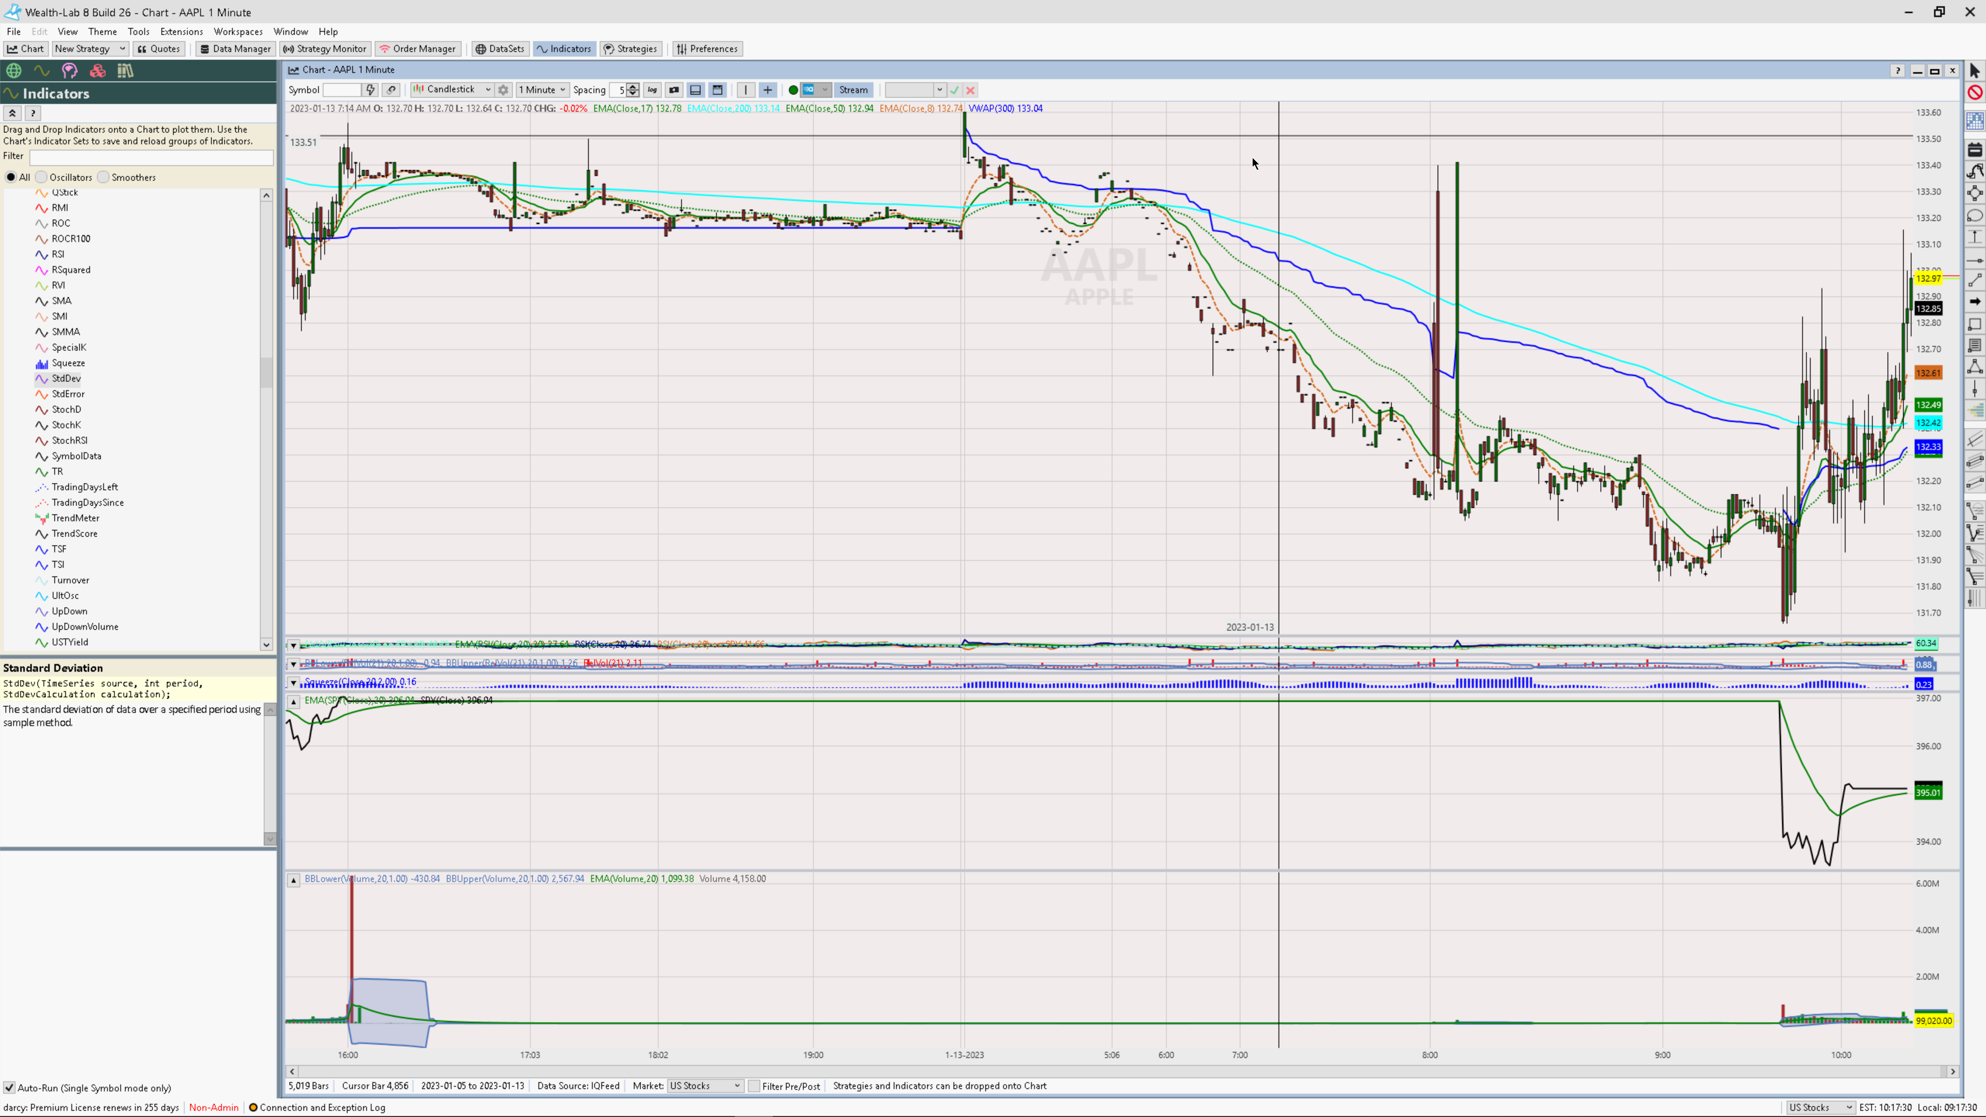Select the Oscillators radio button
This screenshot has width=1986, height=1117.
[x=41, y=177]
